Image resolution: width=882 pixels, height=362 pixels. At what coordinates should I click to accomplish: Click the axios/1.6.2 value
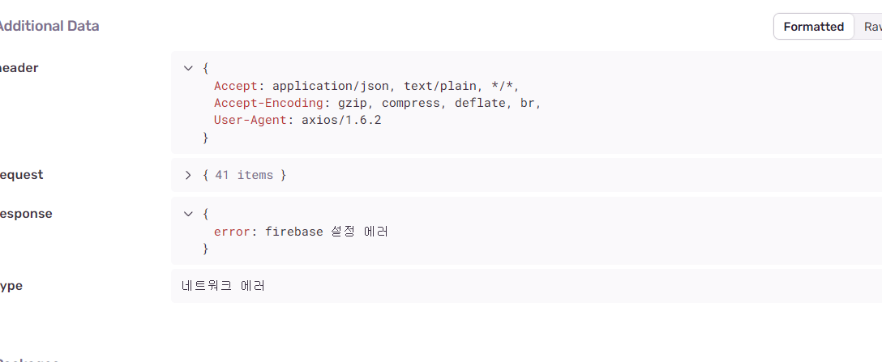[341, 120]
